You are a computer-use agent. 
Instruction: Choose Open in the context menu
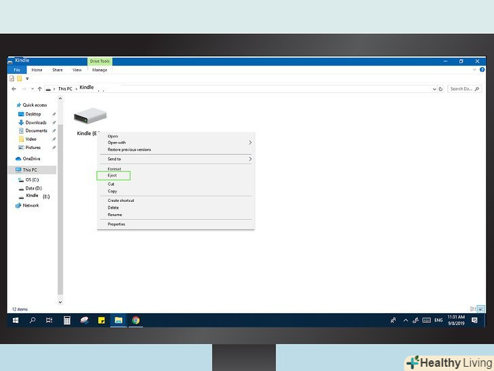(113, 136)
